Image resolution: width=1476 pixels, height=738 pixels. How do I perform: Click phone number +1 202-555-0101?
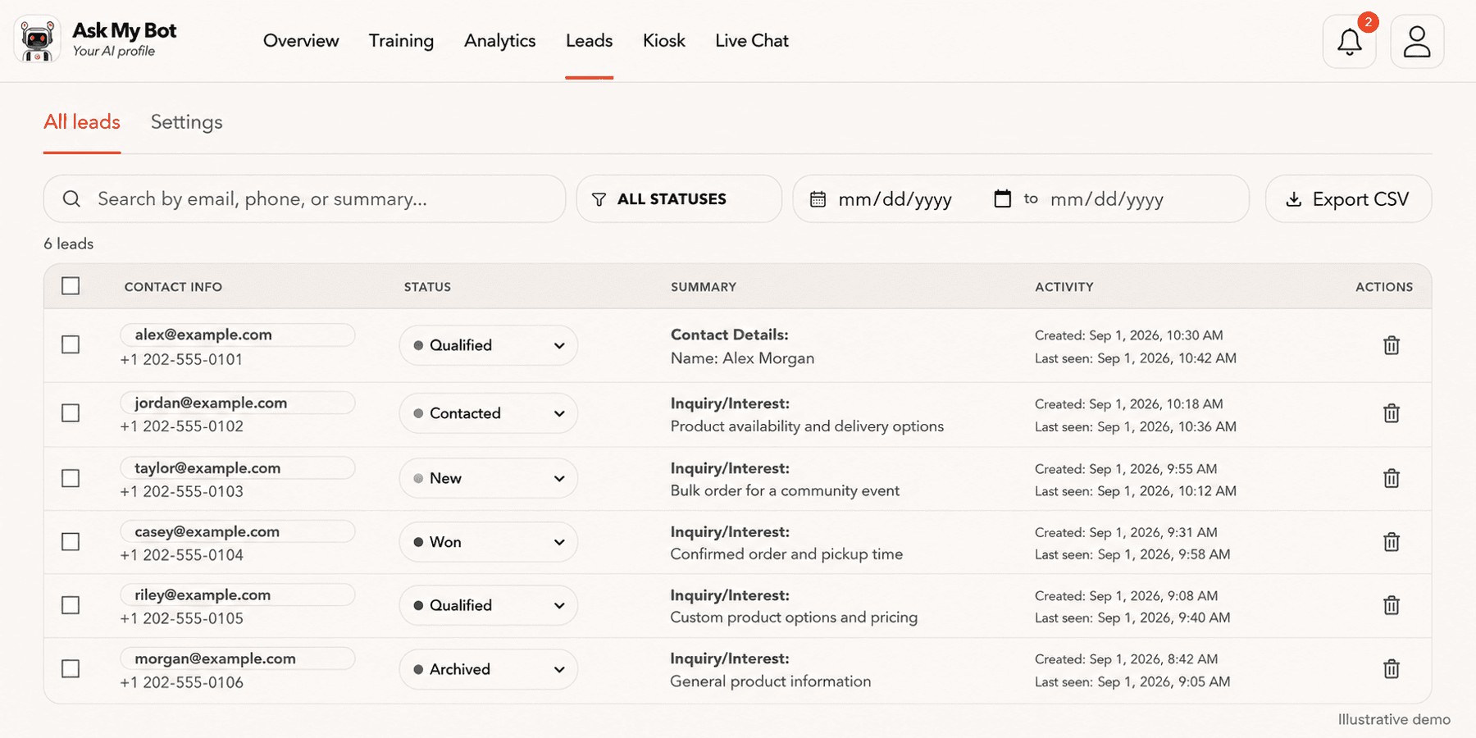coord(181,359)
